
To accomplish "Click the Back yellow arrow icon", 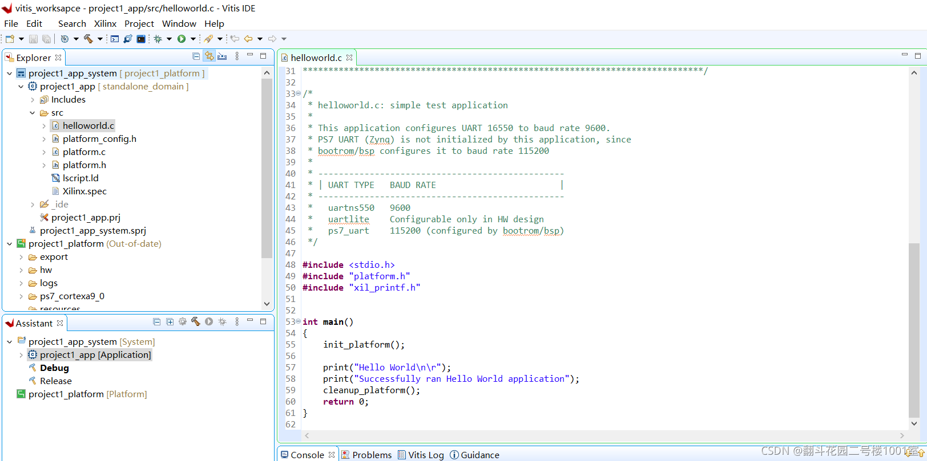I will (248, 39).
